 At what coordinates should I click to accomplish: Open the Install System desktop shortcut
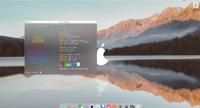[x=196, y=6]
